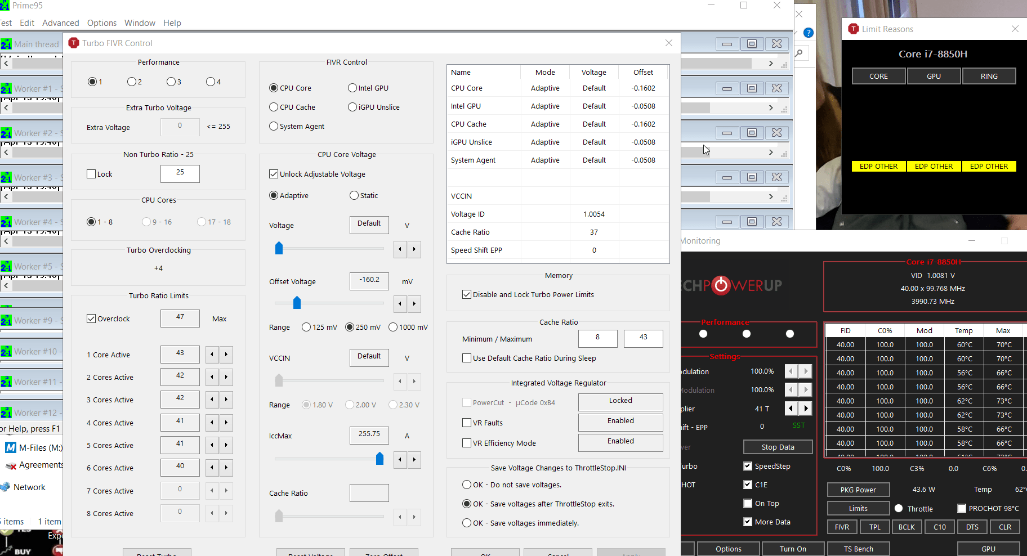Click the Turbo FIVR Control title icon
The image size is (1027, 556).
[74, 43]
